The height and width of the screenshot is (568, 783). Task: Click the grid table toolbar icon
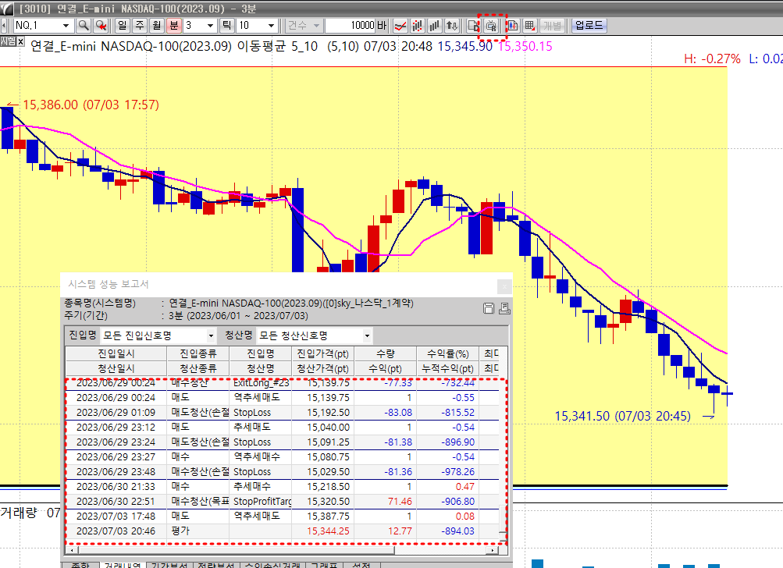[x=530, y=25]
